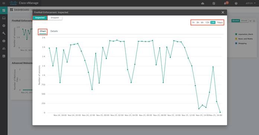Open the Tools wrench icon in the sidebar

click(x=4, y=33)
